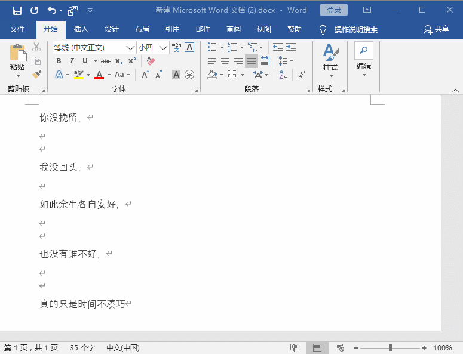Apply red font color
Image resolution: width=463 pixels, height=354 pixels.
pos(99,75)
